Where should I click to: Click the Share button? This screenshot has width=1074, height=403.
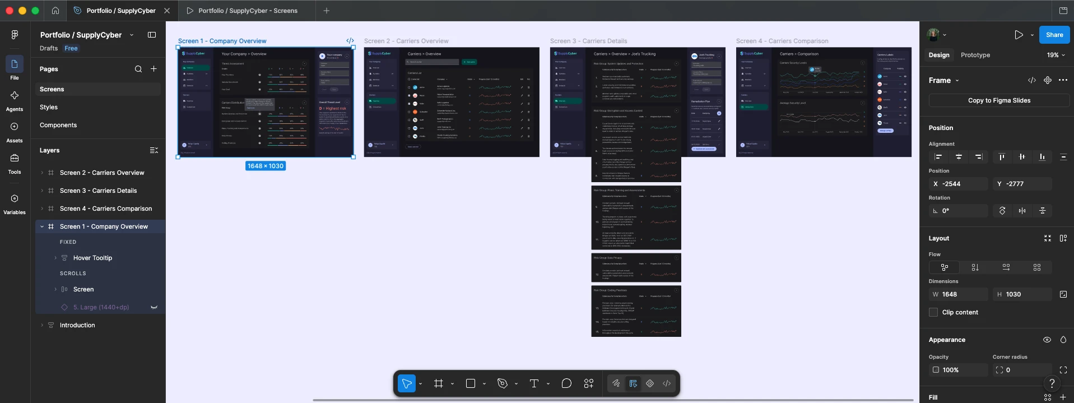pos(1054,35)
